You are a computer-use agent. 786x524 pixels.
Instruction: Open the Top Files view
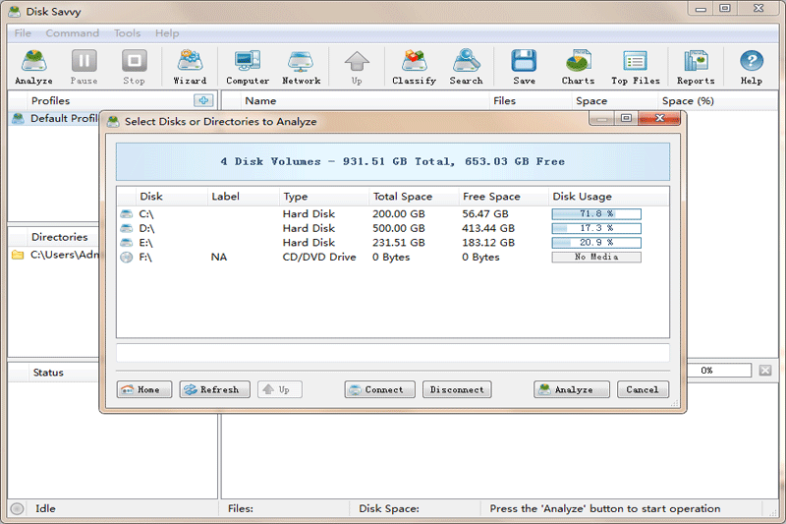[635, 67]
